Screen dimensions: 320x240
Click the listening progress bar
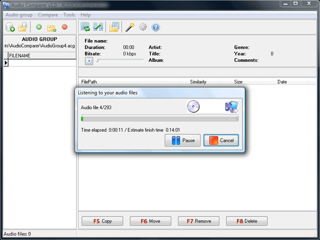(x=159, y=118)
